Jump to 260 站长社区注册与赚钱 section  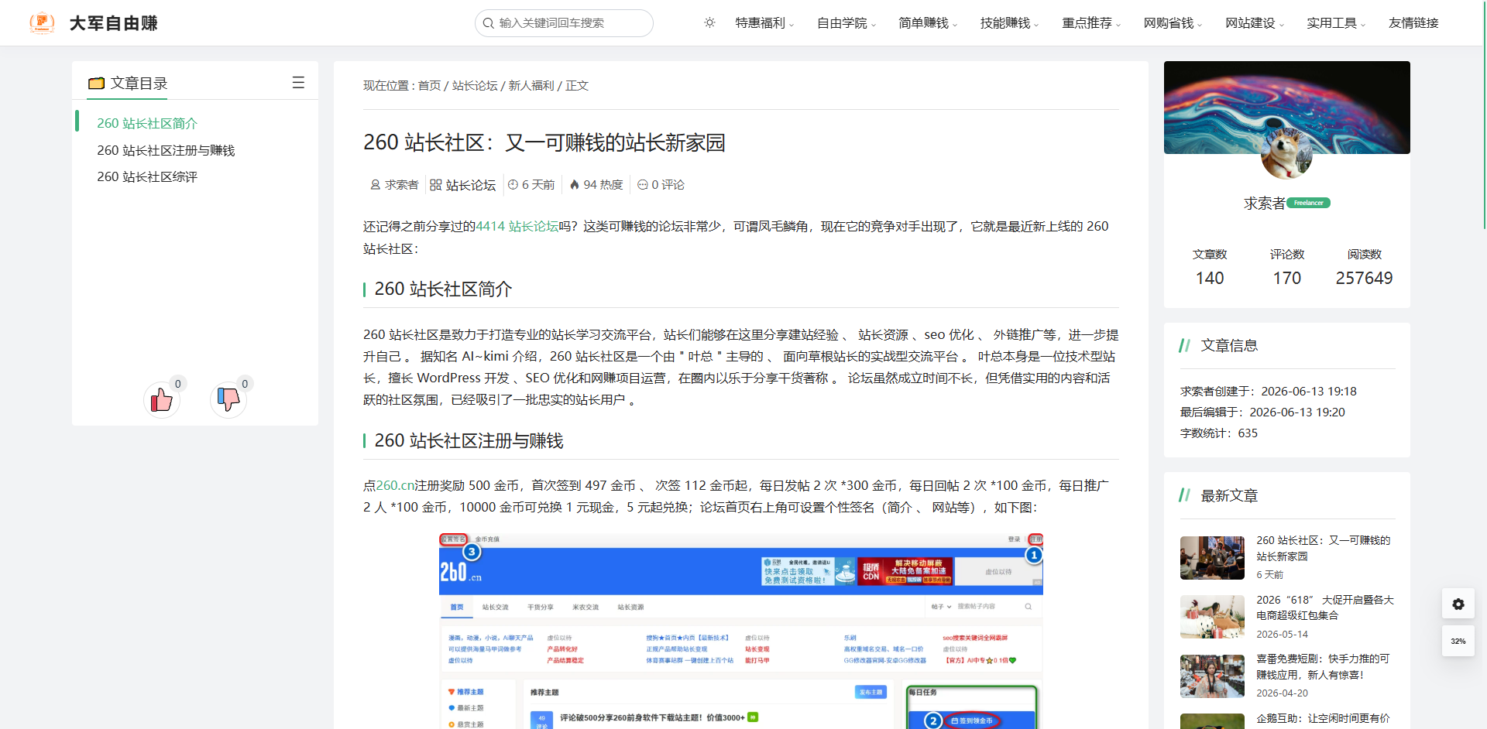pos(166,150)
